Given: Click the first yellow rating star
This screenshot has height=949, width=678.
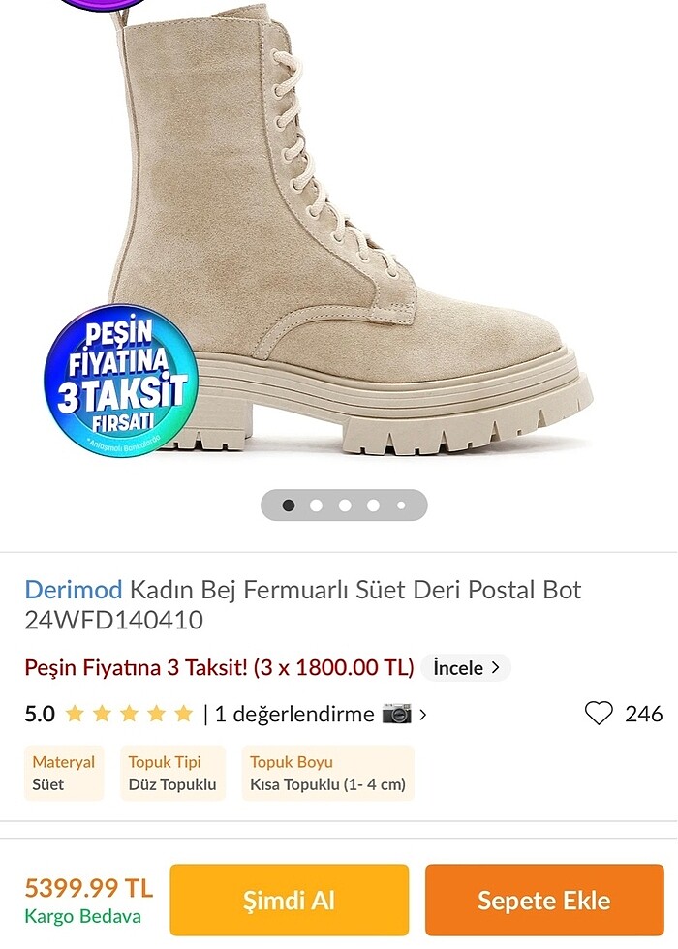Looking at the screenshot, I should [x=75, y=714].
